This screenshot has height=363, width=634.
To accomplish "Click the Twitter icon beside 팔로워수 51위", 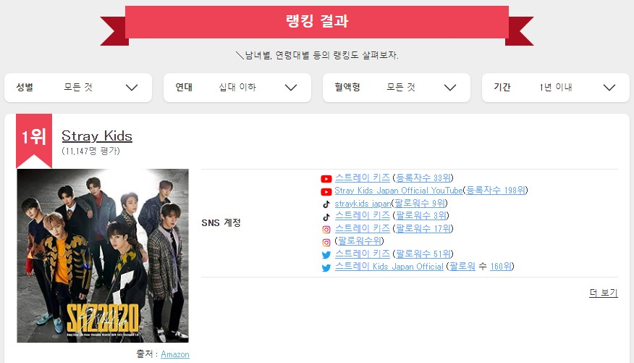I will [x=326, y=255].
